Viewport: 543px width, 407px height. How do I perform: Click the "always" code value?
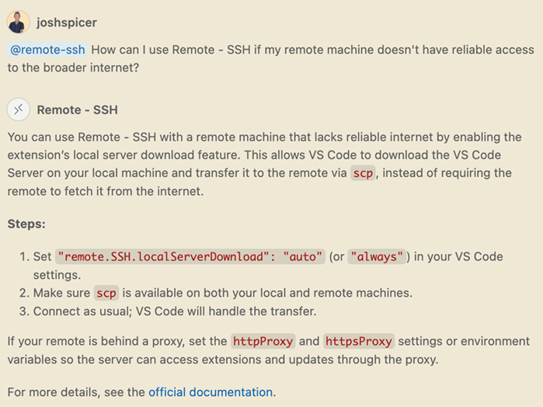pyautogui.click(x=377, y=257)
